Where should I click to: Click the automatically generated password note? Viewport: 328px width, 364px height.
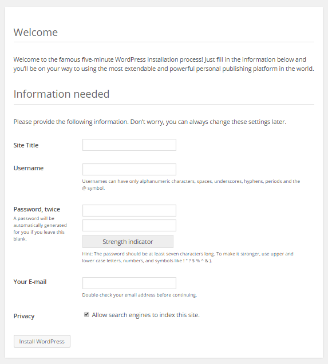[40, 229]
